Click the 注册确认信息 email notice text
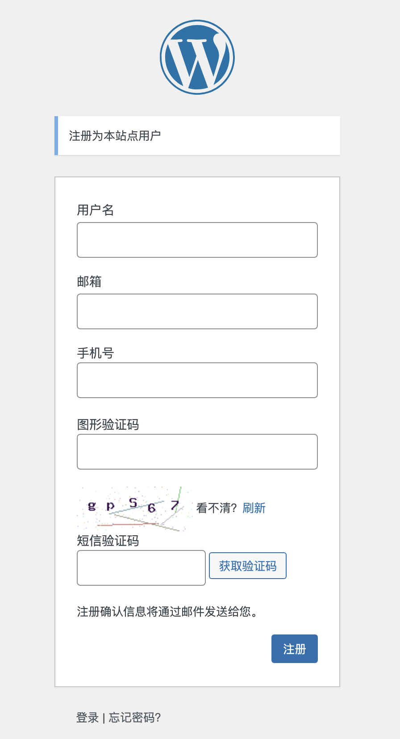 [167, 611]
